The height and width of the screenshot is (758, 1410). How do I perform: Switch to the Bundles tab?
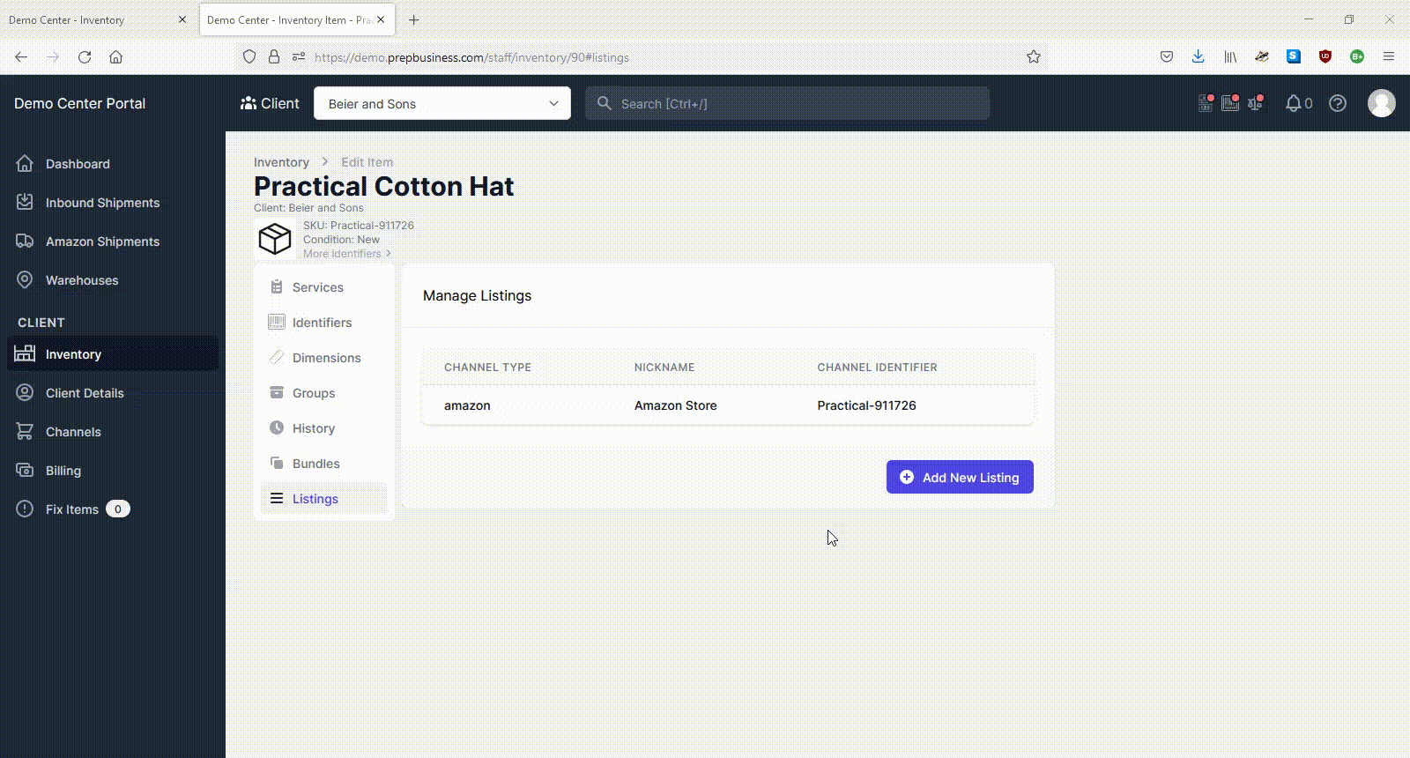323,464
